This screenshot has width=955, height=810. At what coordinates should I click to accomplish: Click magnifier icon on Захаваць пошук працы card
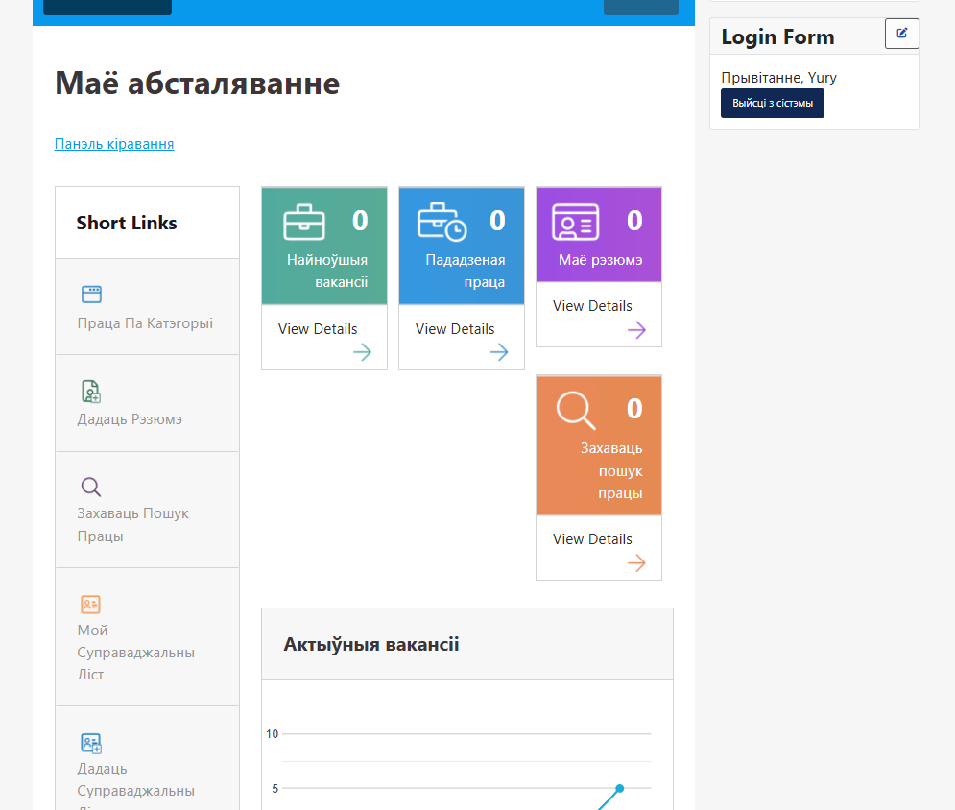tap(575, 410)
